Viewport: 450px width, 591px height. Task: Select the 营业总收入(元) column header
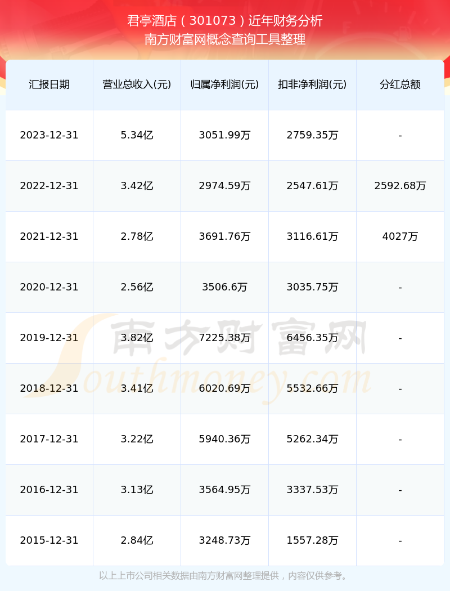pos(137,84)
